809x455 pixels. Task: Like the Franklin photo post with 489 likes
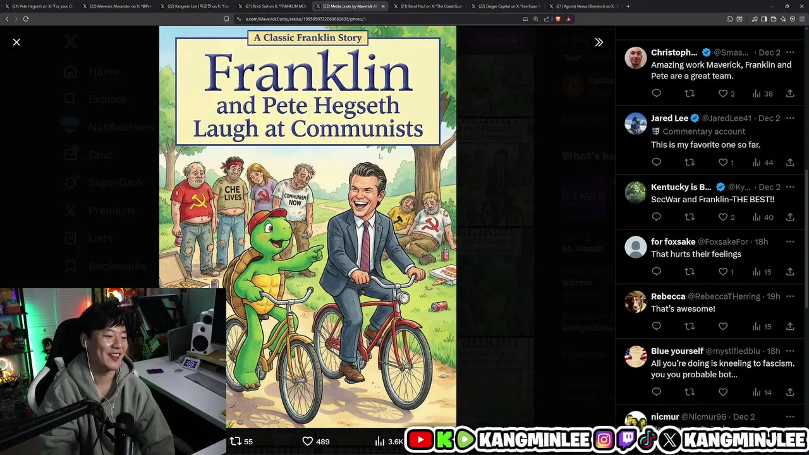pyautogui.click(x=315, y=442)
